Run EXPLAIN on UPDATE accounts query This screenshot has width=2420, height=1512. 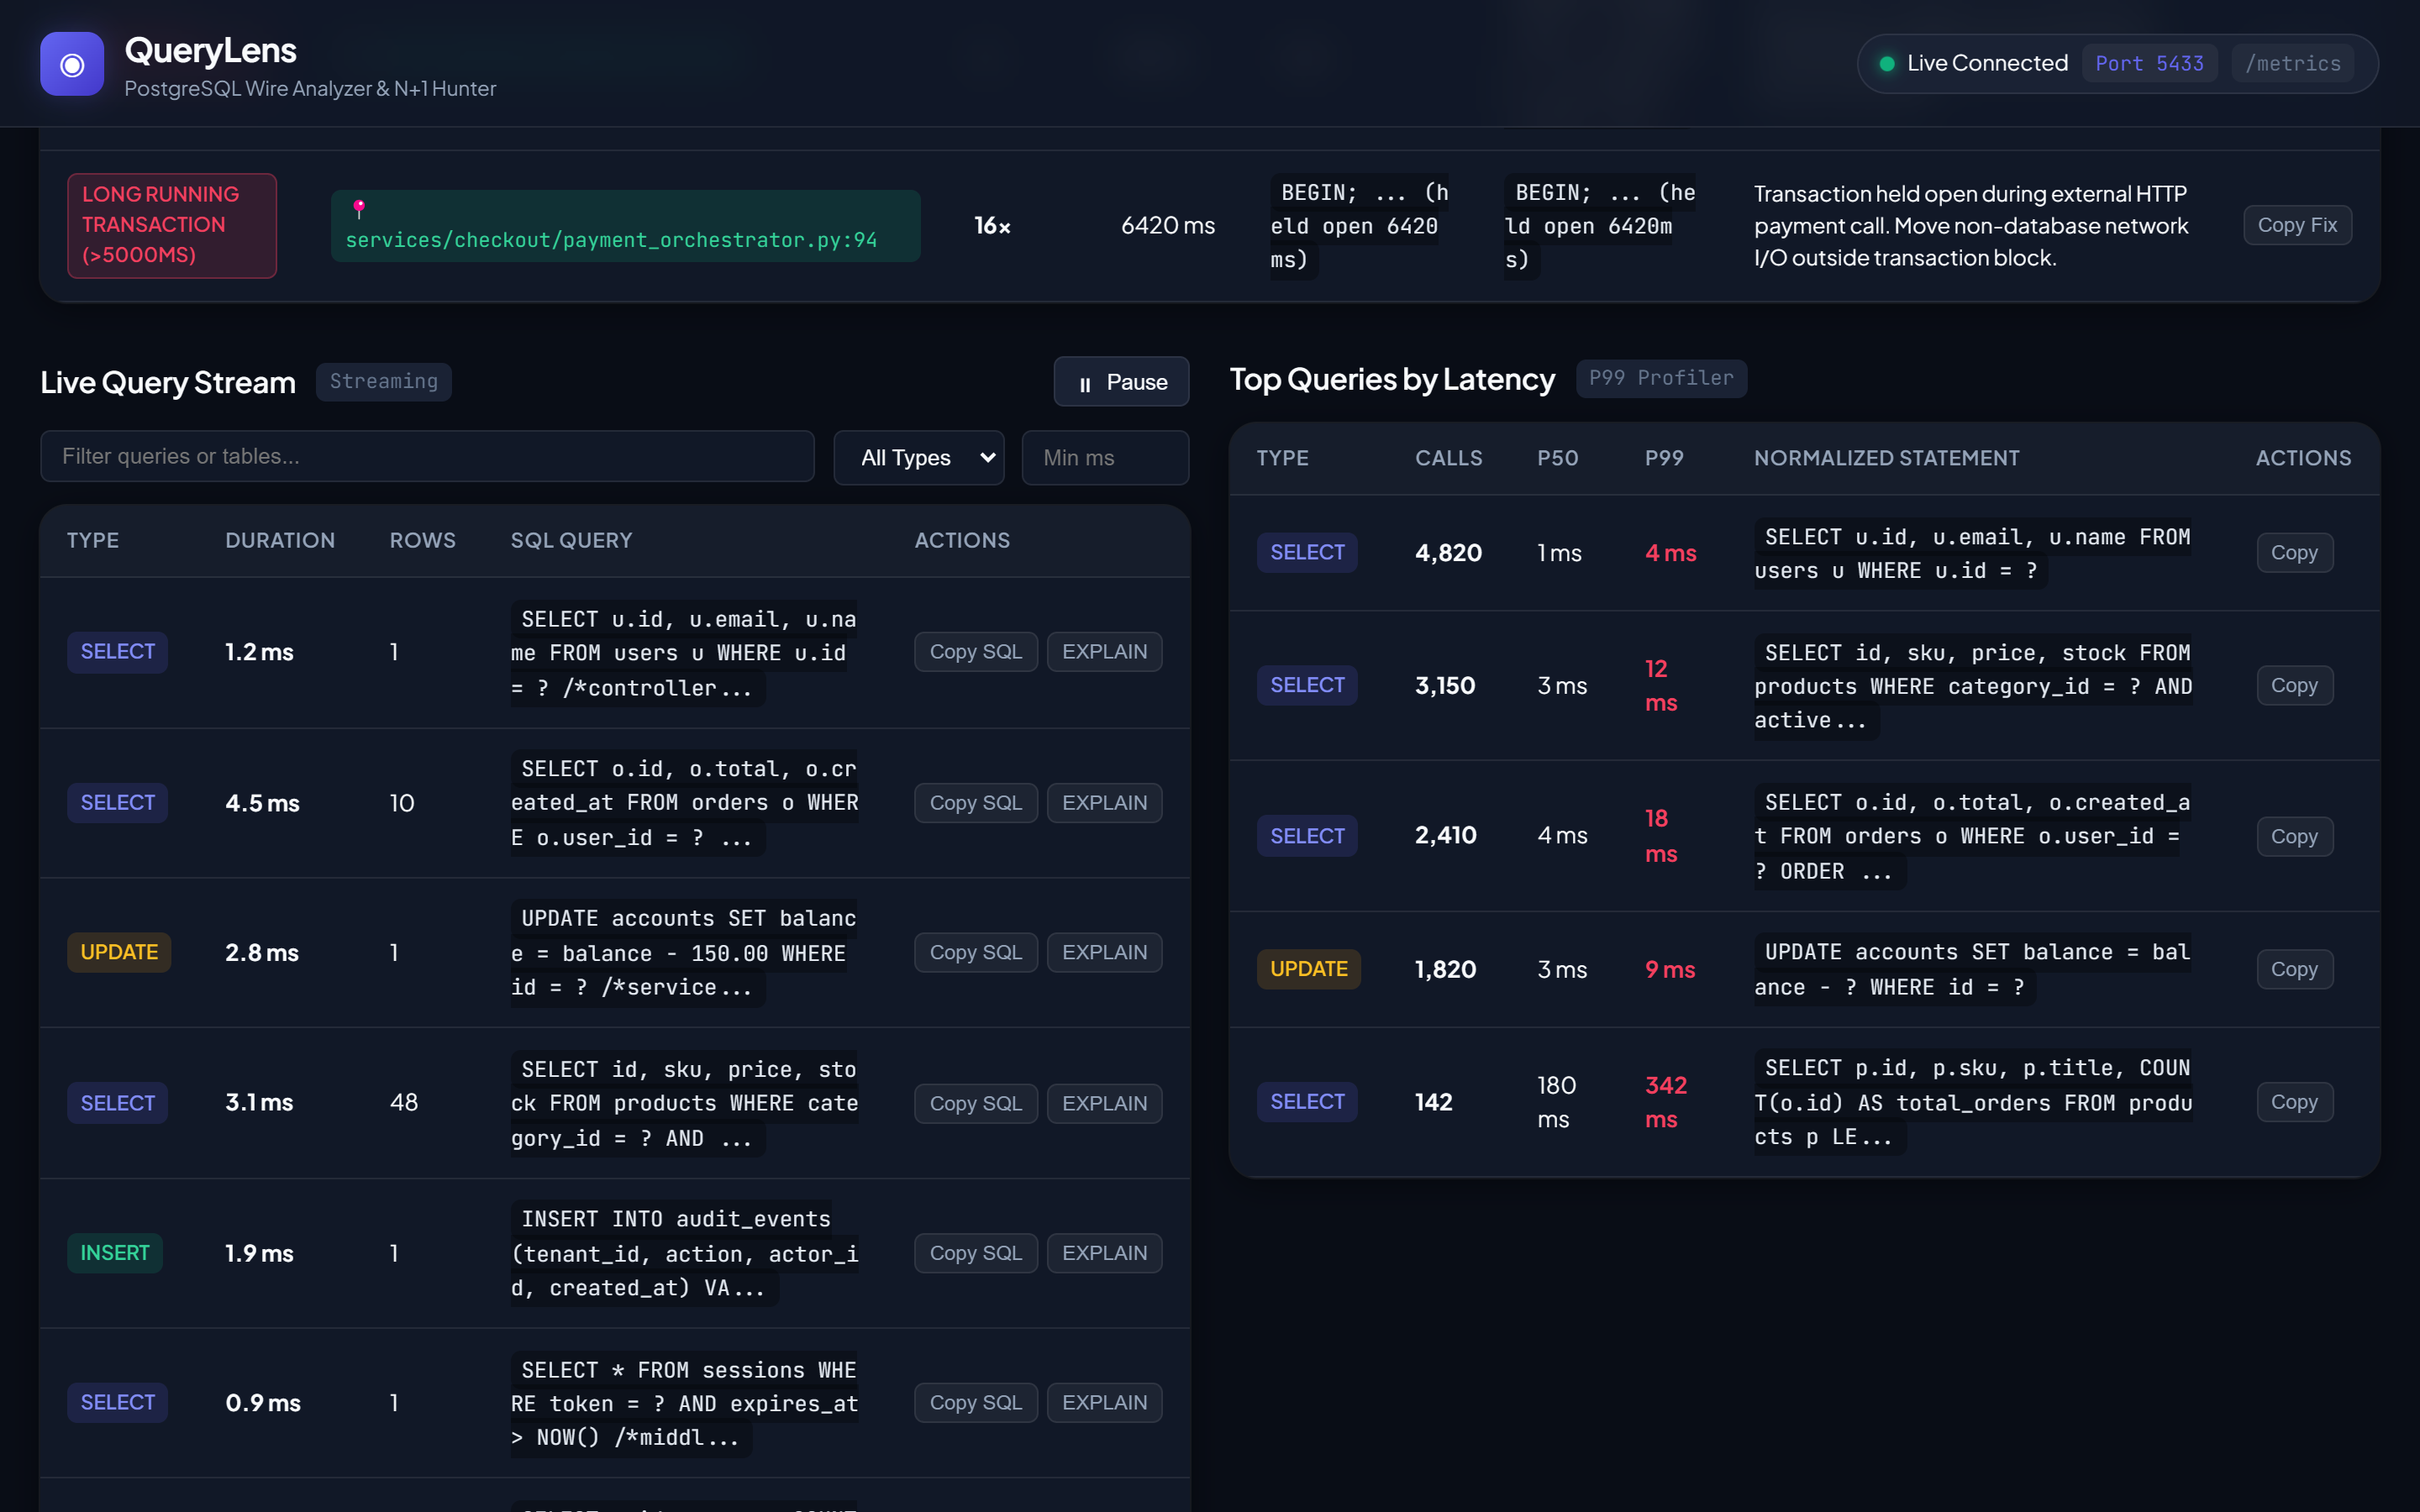pos(1104,952)
